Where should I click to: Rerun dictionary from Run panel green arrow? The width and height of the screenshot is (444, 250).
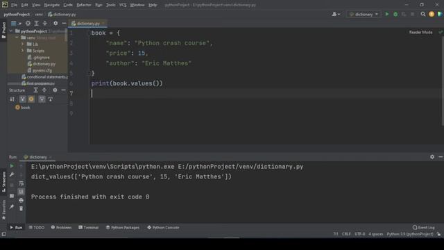pyautogui.click(x=12, y=166)
